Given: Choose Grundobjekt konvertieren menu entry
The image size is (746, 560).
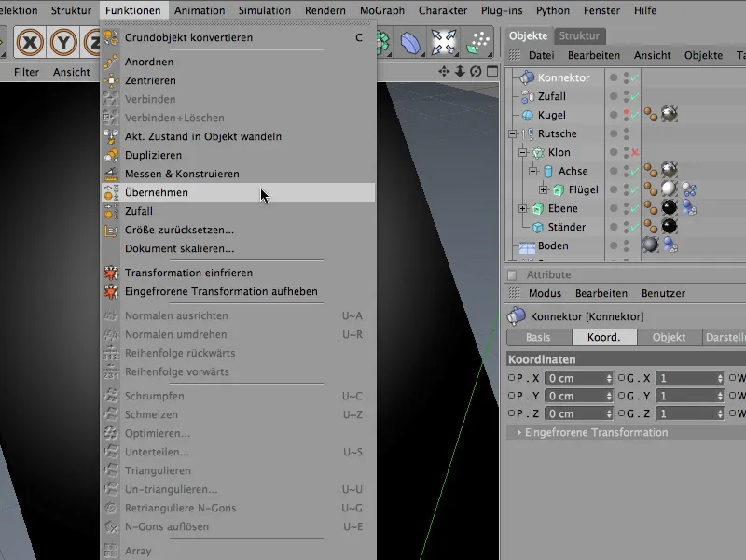Looking at the screenshot, I should click(239, 37).
